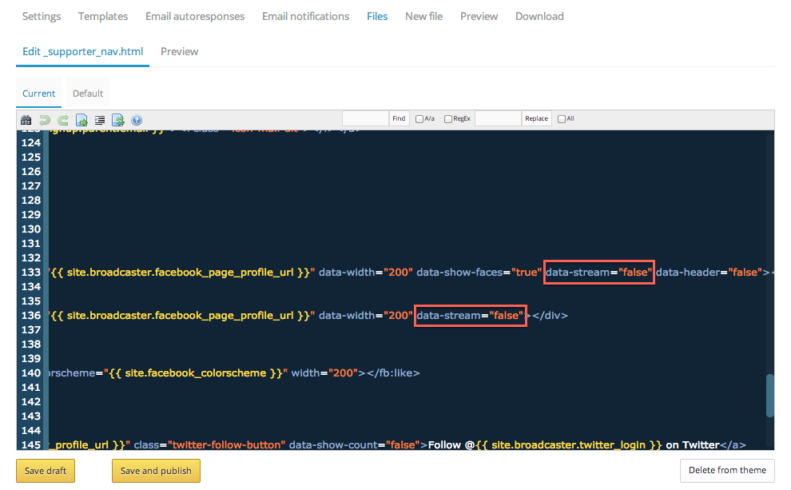Open the Settings tab
791x490 pixels.
click(x=42, y=17)
